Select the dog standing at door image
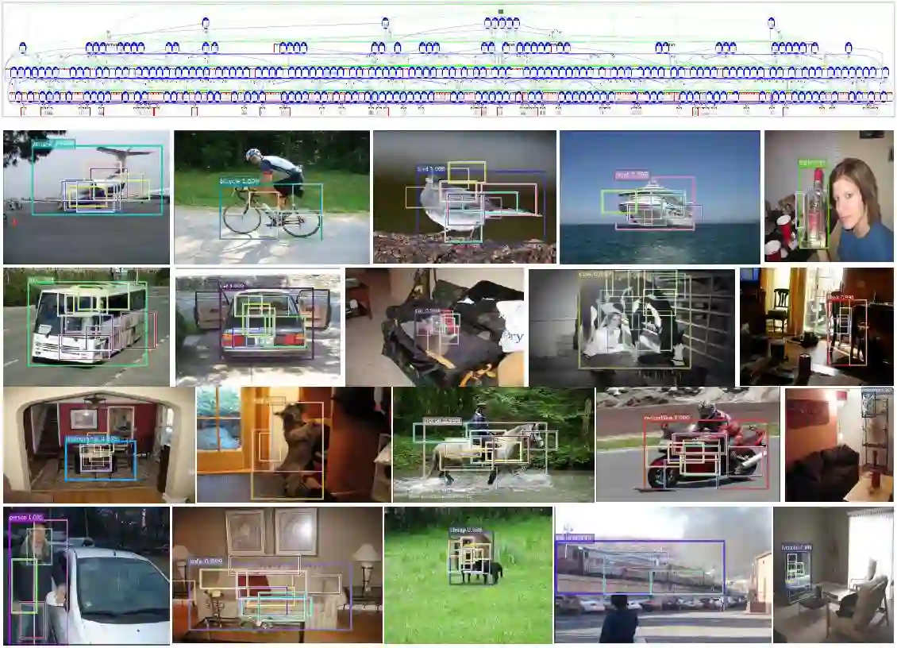897x648 pixels. pyautogui.click(x=294, y=445)
